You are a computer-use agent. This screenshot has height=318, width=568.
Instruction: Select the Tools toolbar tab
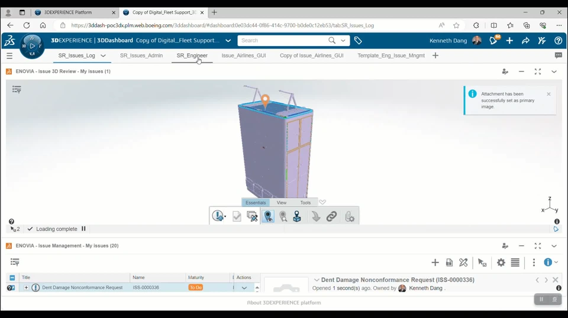click(305, 203)
